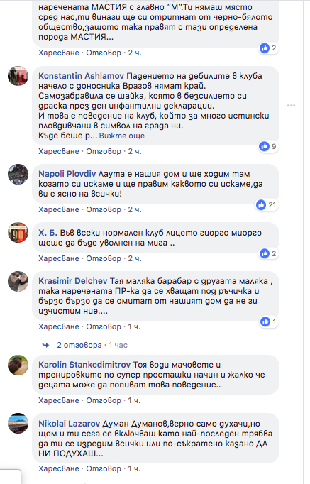Reply to Krasimir Delchev comment via Отговор

pos(104,327)
